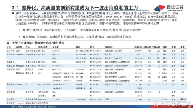Viewport: 193px width, 108px height.
Task: Click target cell BCMA CAR-T
Action: tap(43, 100)
